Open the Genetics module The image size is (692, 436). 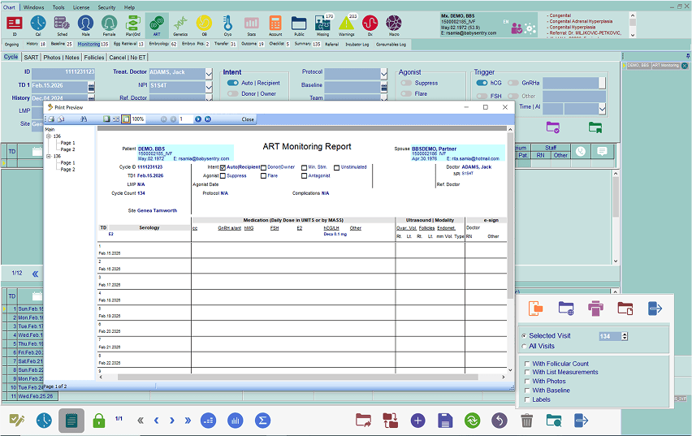tap(180, 26)
